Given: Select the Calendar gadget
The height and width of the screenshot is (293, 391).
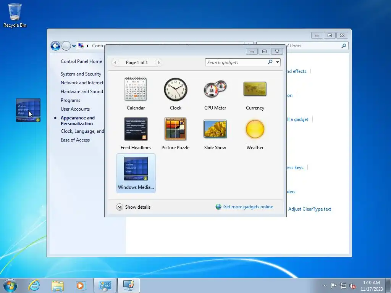Looking at the screenshot, I should coord(136,94).
